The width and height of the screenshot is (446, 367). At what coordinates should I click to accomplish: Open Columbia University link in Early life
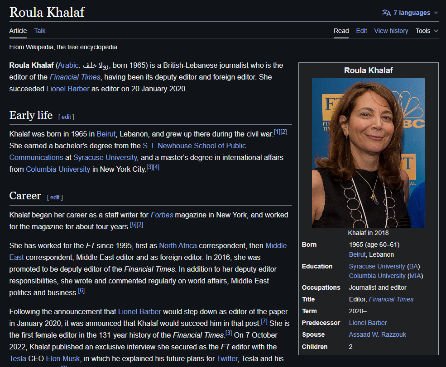point(58,169)
